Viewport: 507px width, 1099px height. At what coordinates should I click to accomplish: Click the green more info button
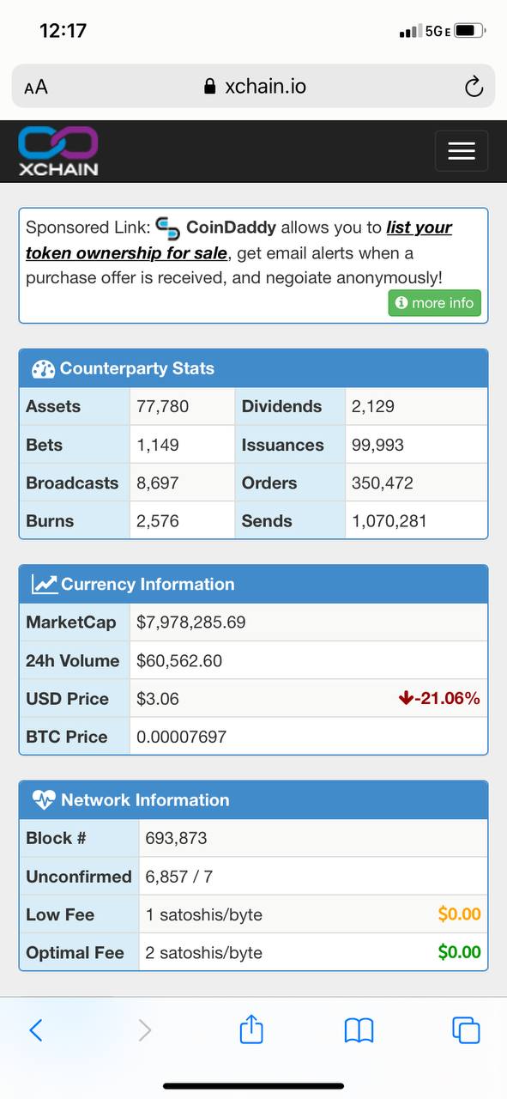[x=435, y=303]
